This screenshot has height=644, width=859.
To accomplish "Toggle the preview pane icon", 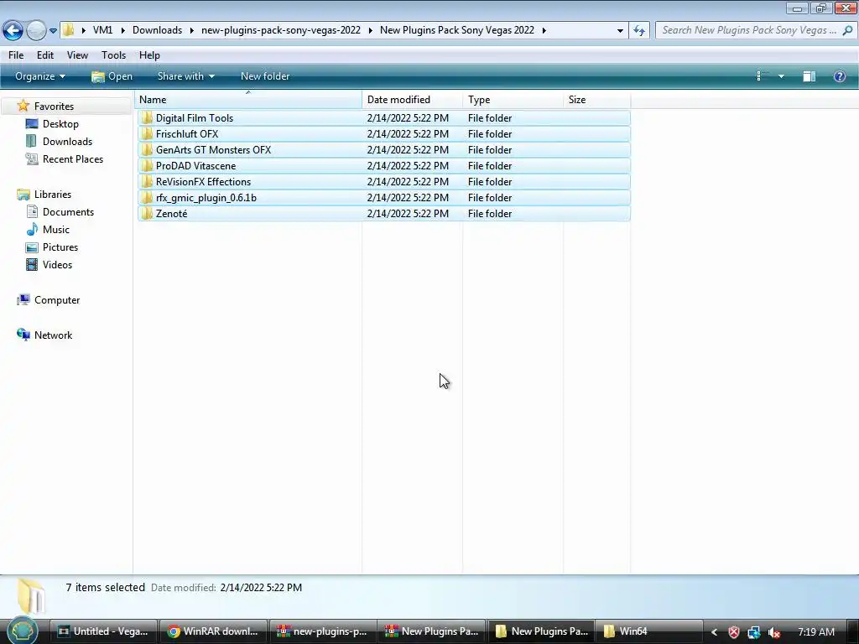I will point(810,76).
